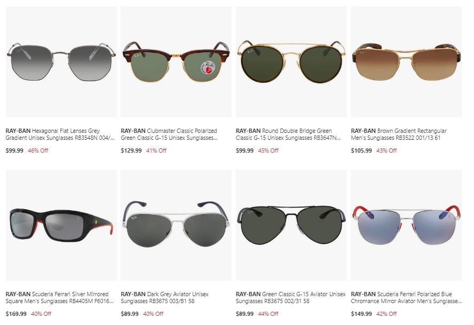Viewport: 474px width, 325px height.
Task: View the Green Classic G-15 Aviator photo
Action: pyautogui.click(x=291, y=225)
